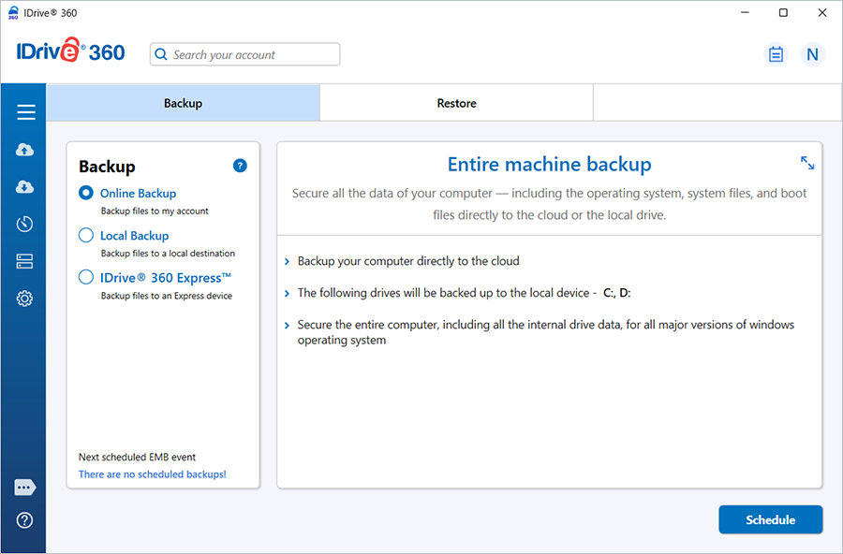Image resolution: width=843 pixels, height=554 pixels.
Task: Open the hamburger menu in sidebar
Action: pyautogui.click(x=25, y=112)
